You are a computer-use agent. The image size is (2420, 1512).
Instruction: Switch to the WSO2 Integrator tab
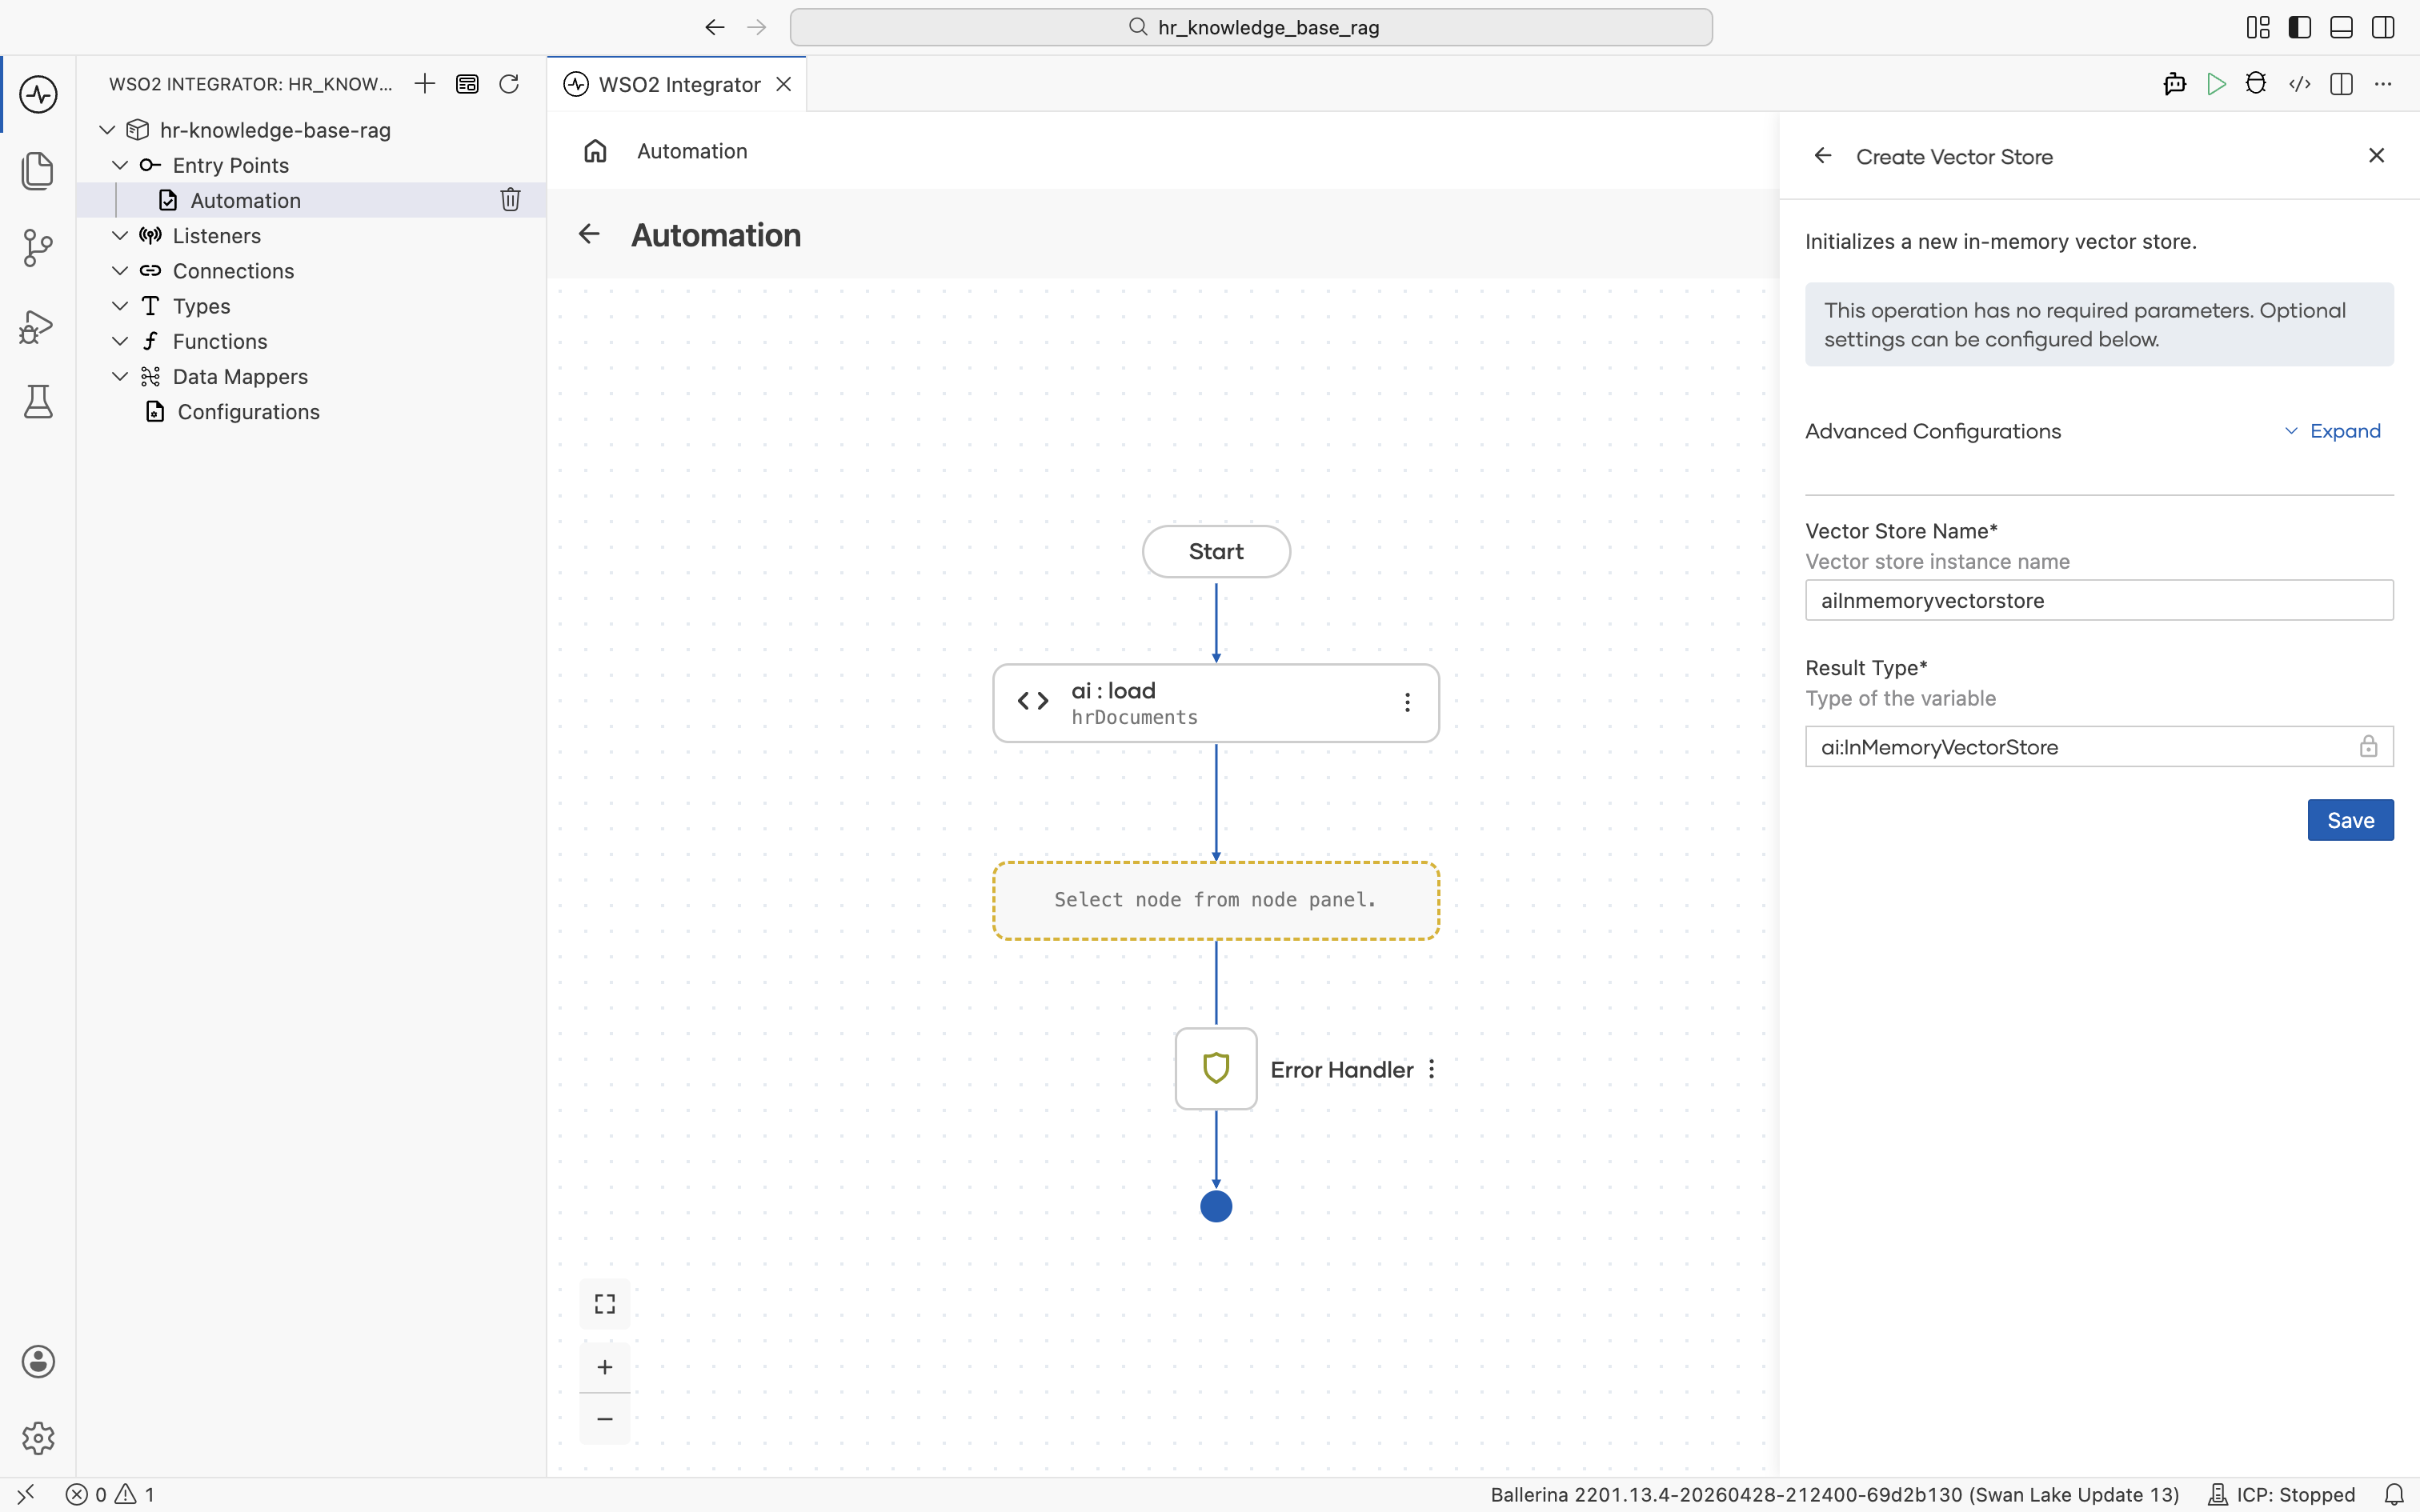[x=679, y=84]
